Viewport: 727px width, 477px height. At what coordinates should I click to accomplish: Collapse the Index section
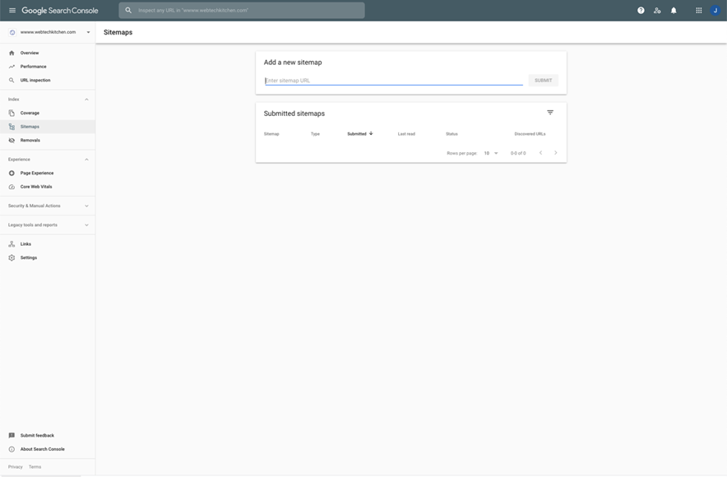85,97
